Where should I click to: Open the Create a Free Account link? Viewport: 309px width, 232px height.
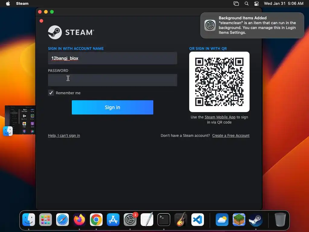point(231,136)
